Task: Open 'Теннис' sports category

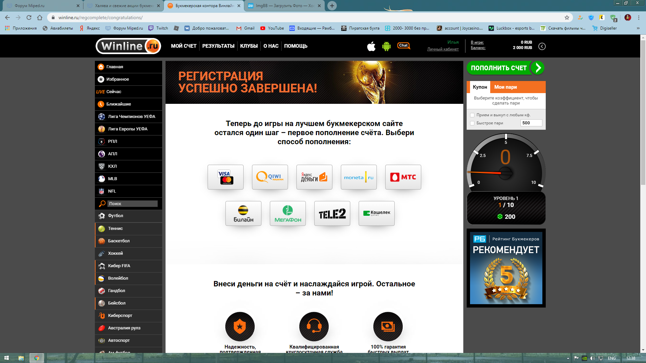Action: pos(129,229)
